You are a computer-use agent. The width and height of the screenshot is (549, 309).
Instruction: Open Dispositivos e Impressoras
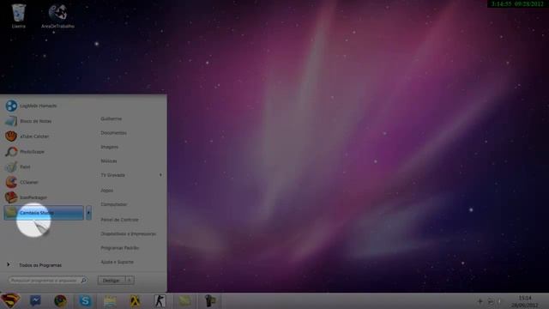[128, 233]
